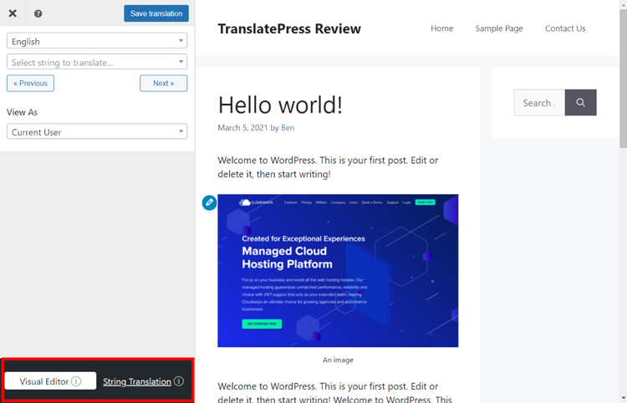Screen dimensions: 627x403
Task: Focus the Search input field
Action: click(539, 103)
